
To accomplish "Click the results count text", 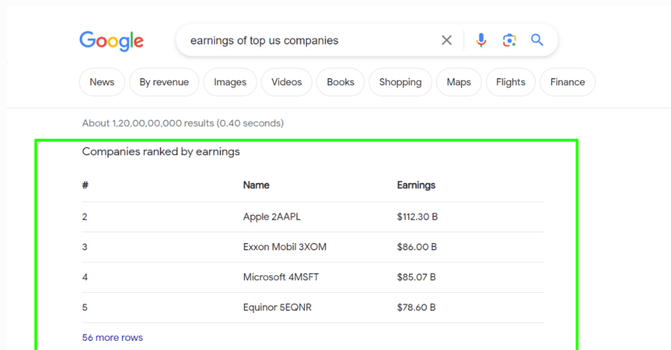I will (182, 123).
